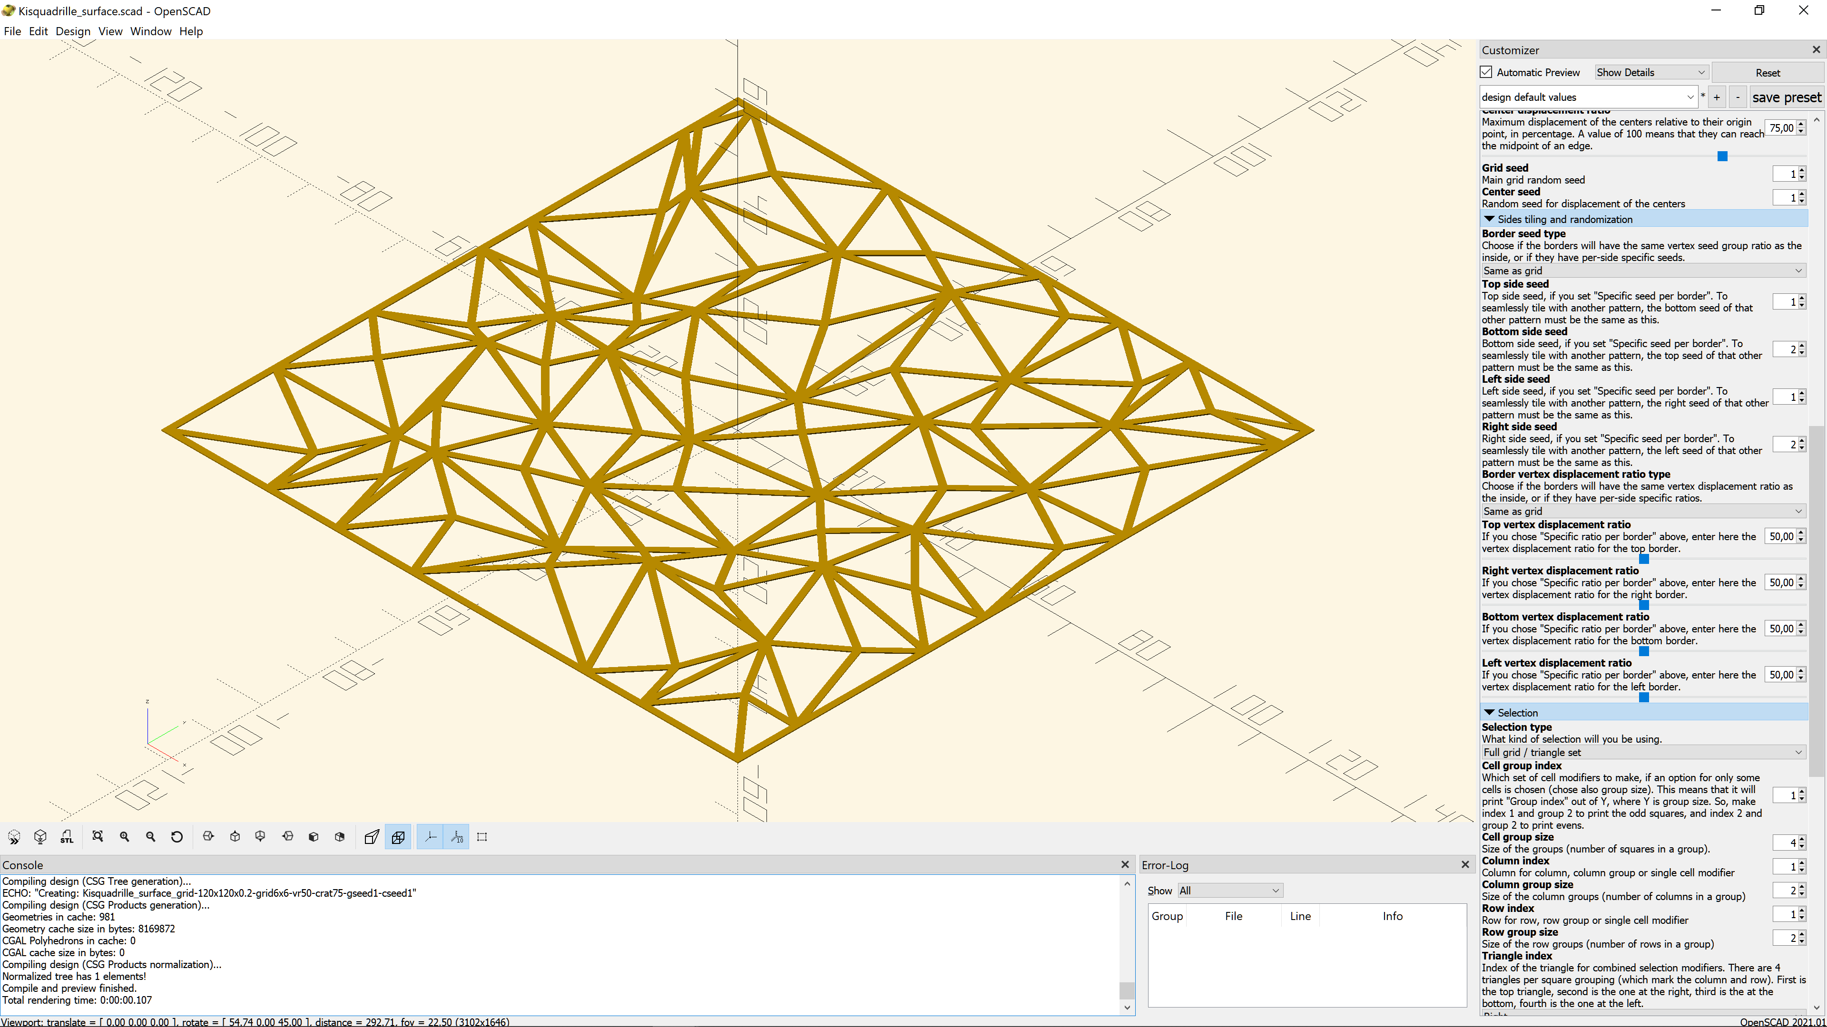Toggle the scale markers display
The image size is (1827, 1027).
coord(456,837)
